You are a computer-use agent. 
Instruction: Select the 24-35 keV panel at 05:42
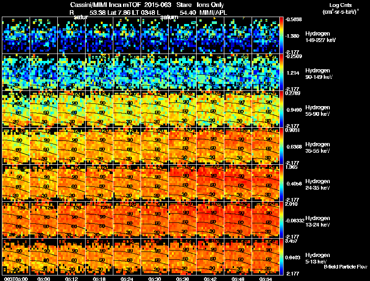click(210, 183)
